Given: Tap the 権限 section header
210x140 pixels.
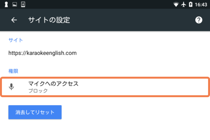Looking at the screenshot, I should point(13,71).
